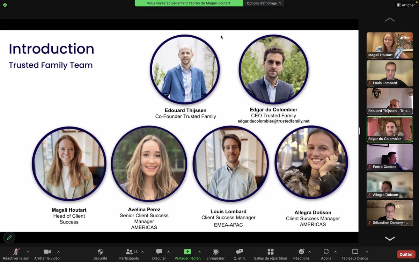The width and height of the screenshot is (419, 262).
Task: Click the red Quitter button
Action: (406, 254)
